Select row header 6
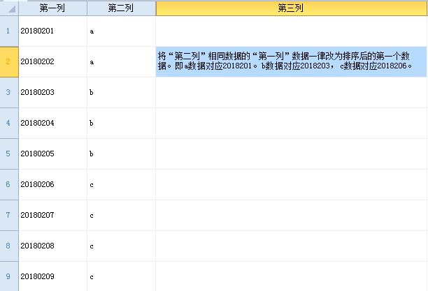 [9, 185]
